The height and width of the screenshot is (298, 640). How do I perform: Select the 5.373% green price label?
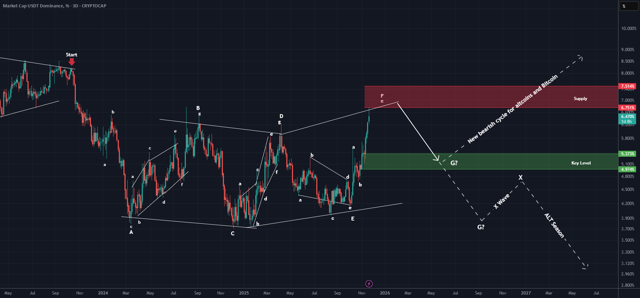[627, 154]
